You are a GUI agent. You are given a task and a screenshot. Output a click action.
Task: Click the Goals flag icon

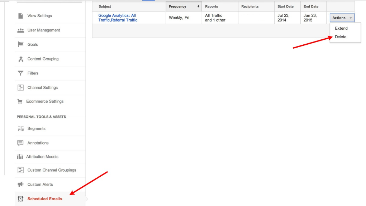pos(20,45)
